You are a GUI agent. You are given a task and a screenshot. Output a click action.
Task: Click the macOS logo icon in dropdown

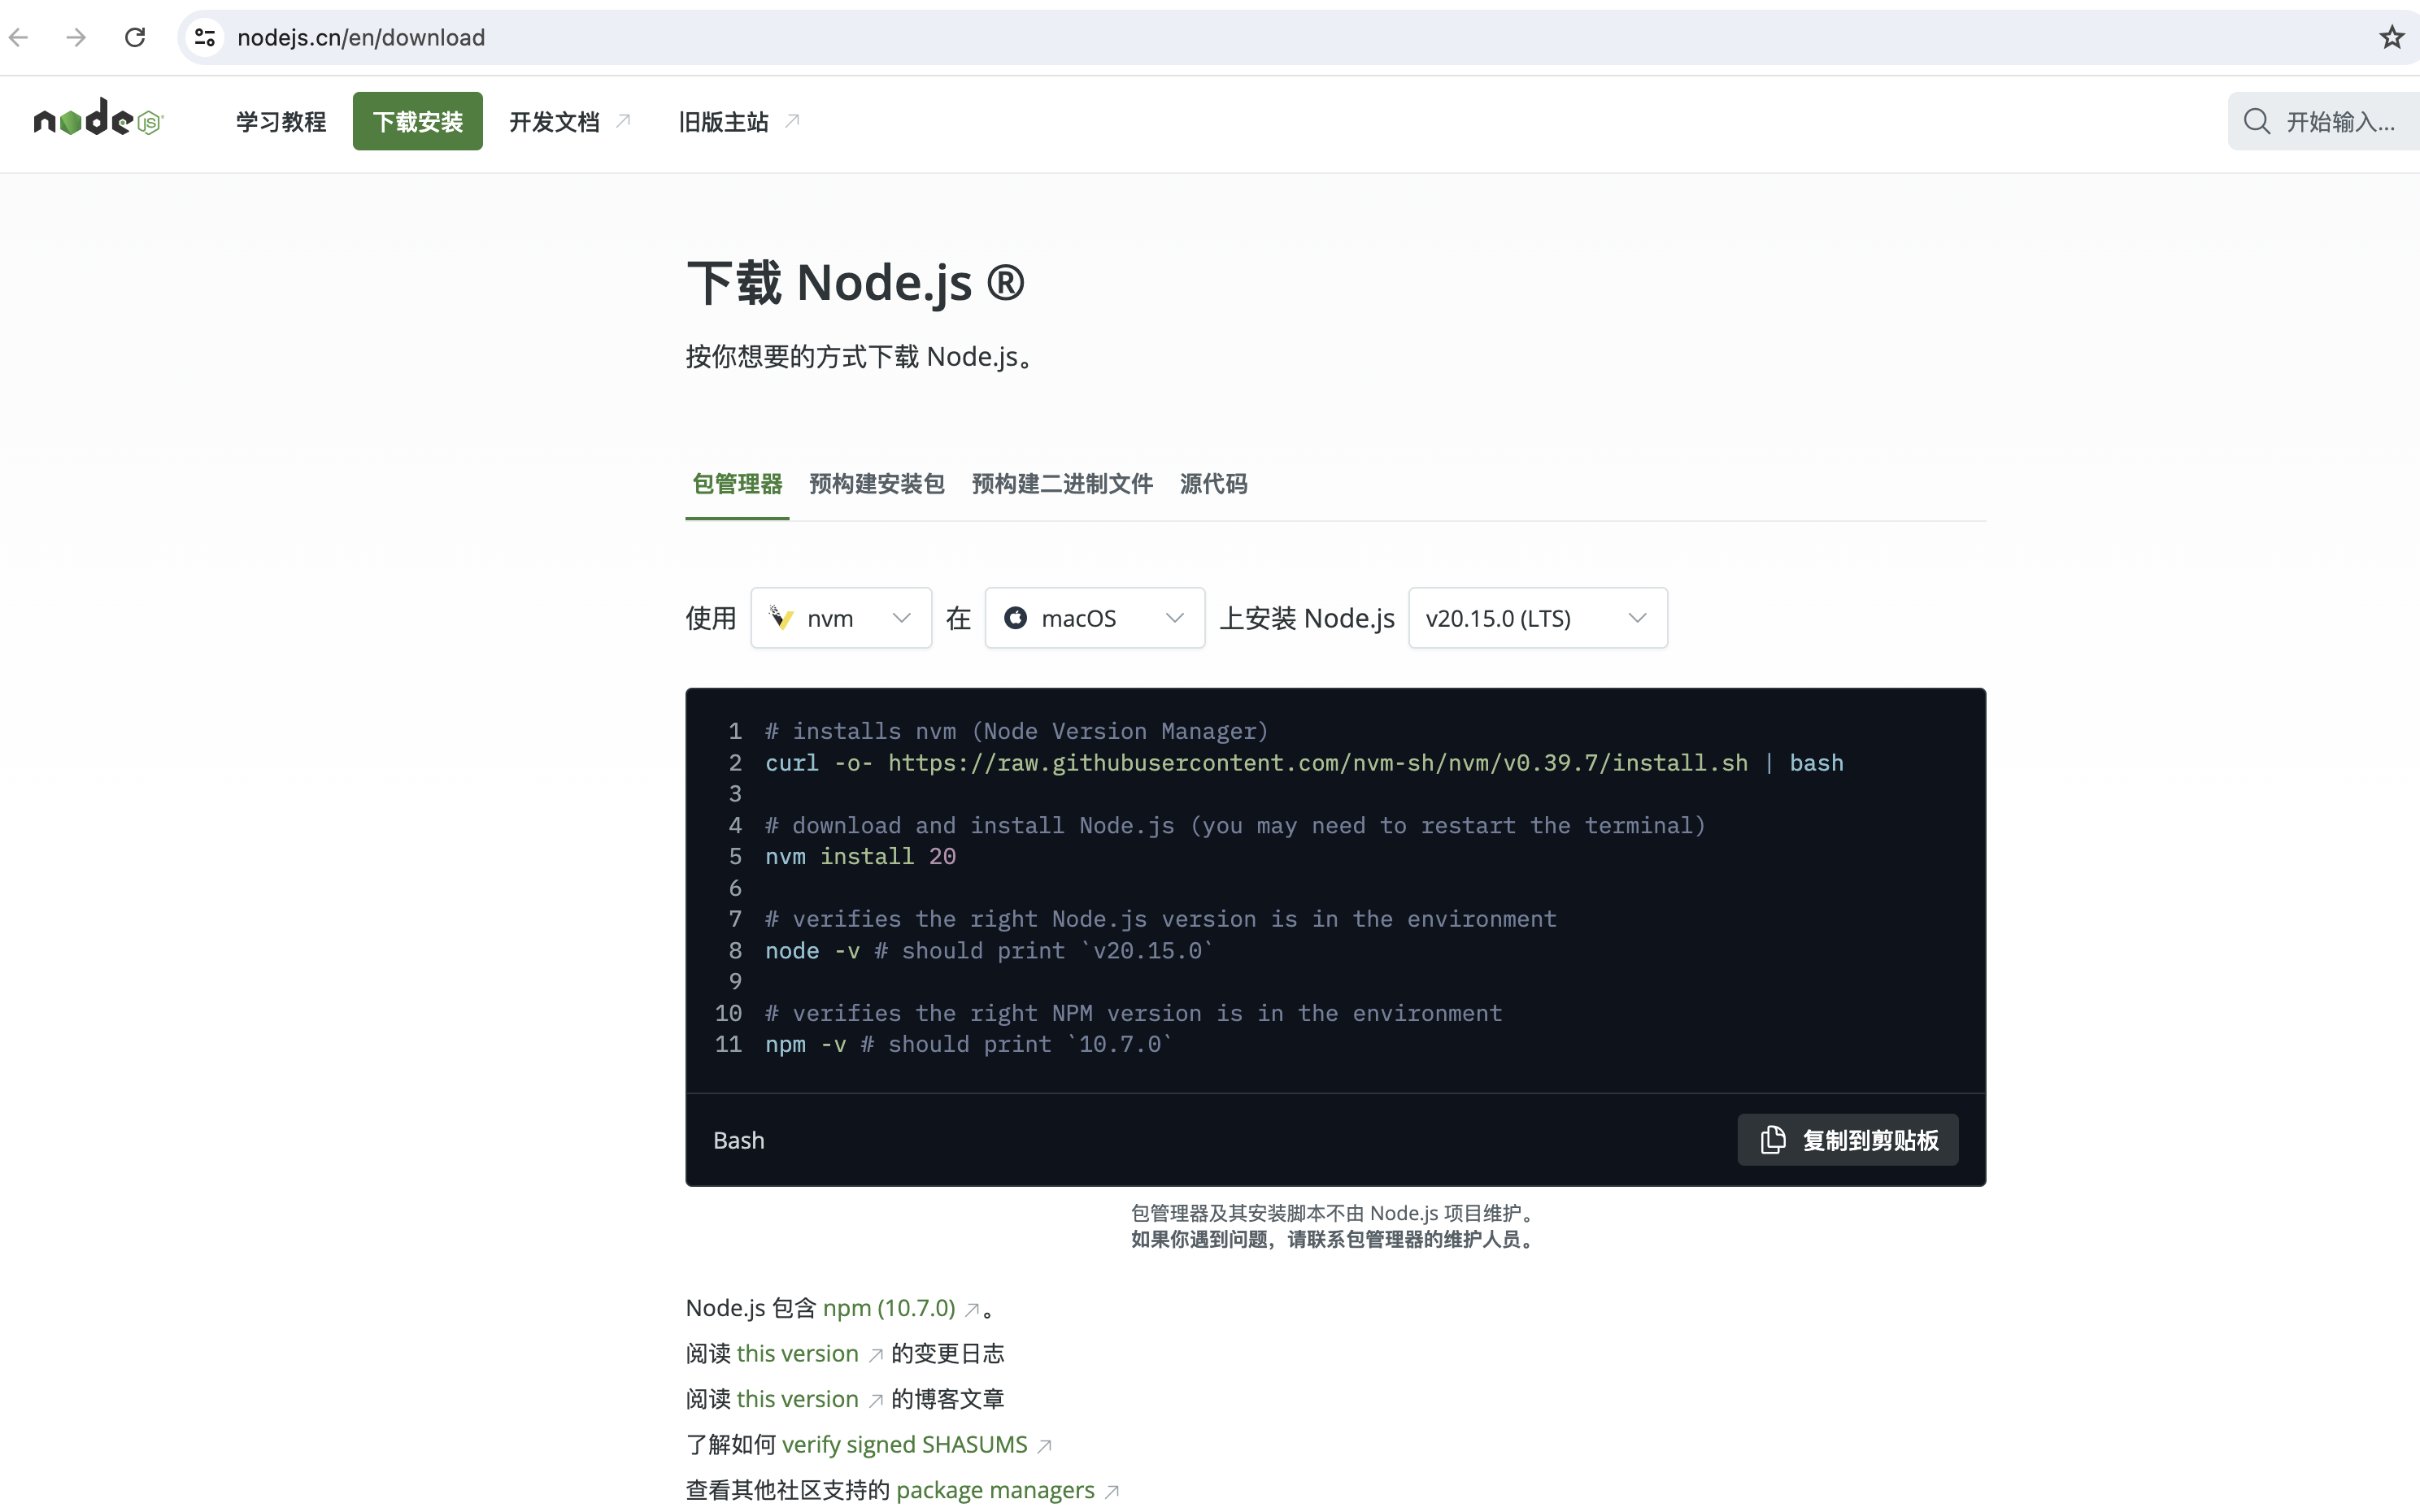click(x=1015, y=618)
